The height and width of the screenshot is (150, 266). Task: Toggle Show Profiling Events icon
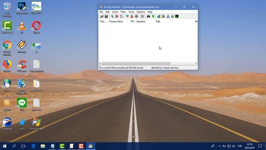pos(177,17)
